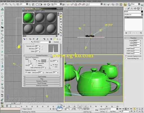
Task: Expand the mental ray Connection rollout
Action: click(x=42, y=86)
